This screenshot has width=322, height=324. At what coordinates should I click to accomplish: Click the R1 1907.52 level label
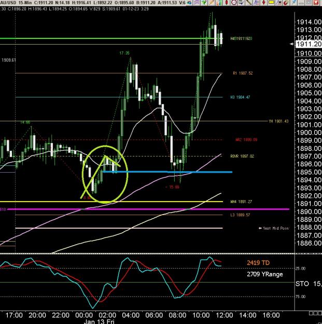coord(243,73)
